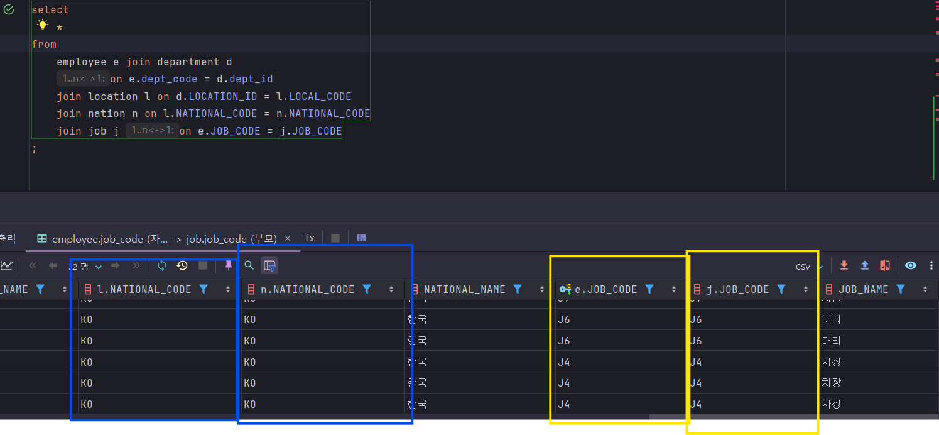The height and width of the screenshot is (435, 939).
Task: Click the j.JOB_CODE column header
Action: 753,289
